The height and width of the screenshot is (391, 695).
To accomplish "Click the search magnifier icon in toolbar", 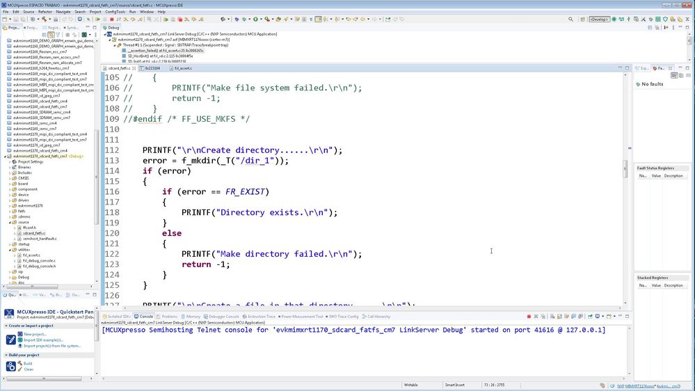I will (570, 19).
